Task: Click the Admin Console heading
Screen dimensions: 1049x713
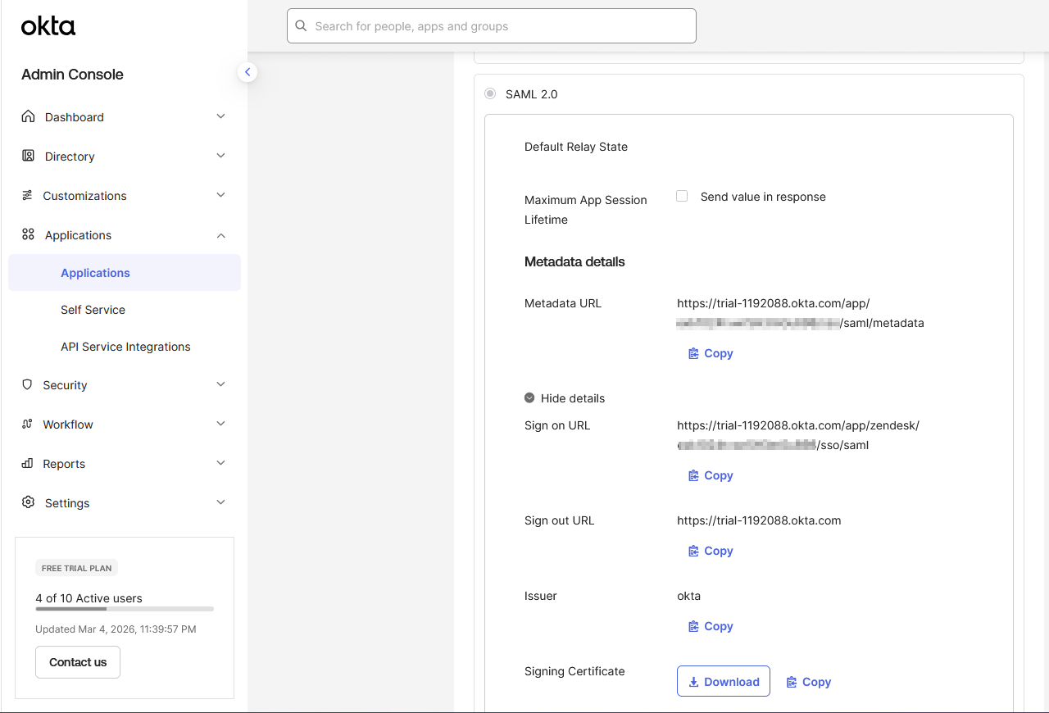Action: coord(72,75)
